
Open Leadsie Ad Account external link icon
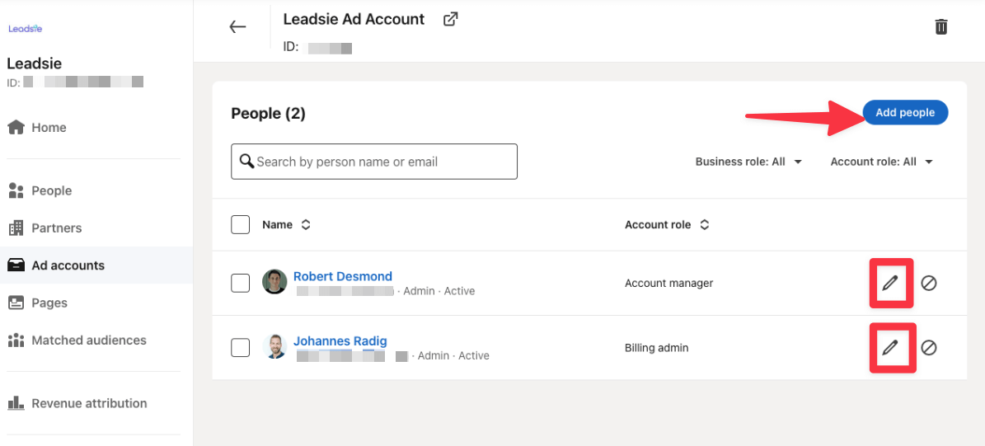pyautogui.click(x=450, y=20)
